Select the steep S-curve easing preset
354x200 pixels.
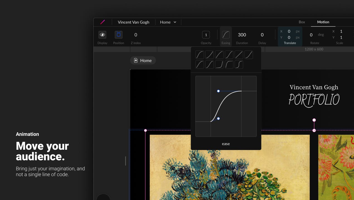point(239,65)
